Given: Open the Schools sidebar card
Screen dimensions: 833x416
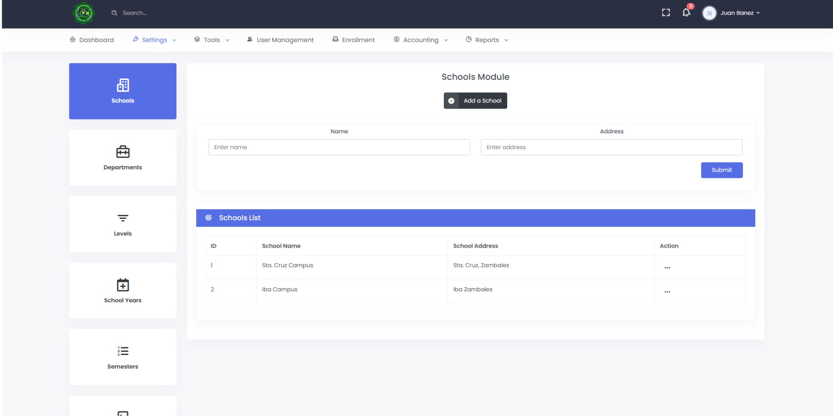Looking at the screenshot, I should click(x=123, y=91).
